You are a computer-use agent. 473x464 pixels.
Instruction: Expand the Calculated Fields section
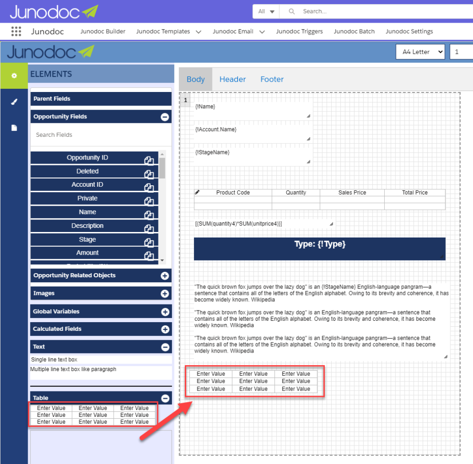coord(165,330)
